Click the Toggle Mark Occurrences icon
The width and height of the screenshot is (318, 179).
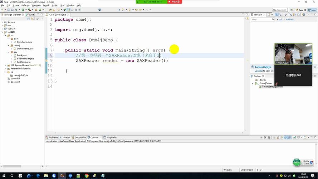click(x=69, y=10)
